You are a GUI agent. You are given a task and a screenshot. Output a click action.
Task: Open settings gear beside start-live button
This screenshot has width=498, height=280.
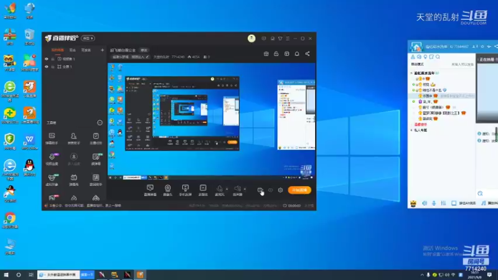click(x=281, y=190)
